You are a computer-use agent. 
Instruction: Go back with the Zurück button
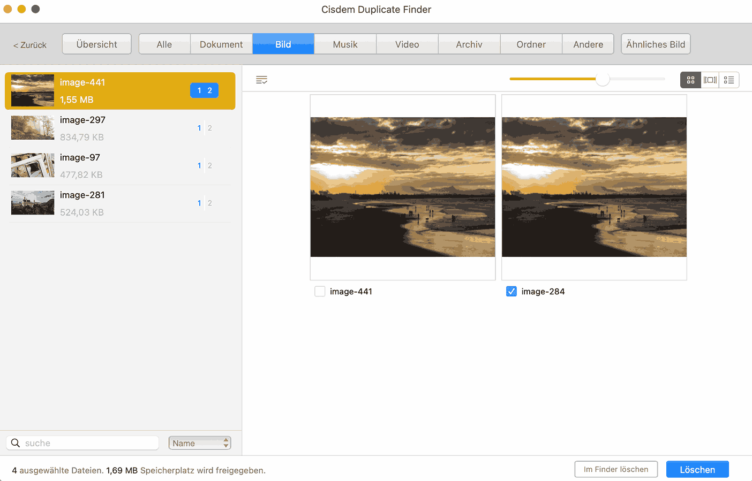(30, 45)
